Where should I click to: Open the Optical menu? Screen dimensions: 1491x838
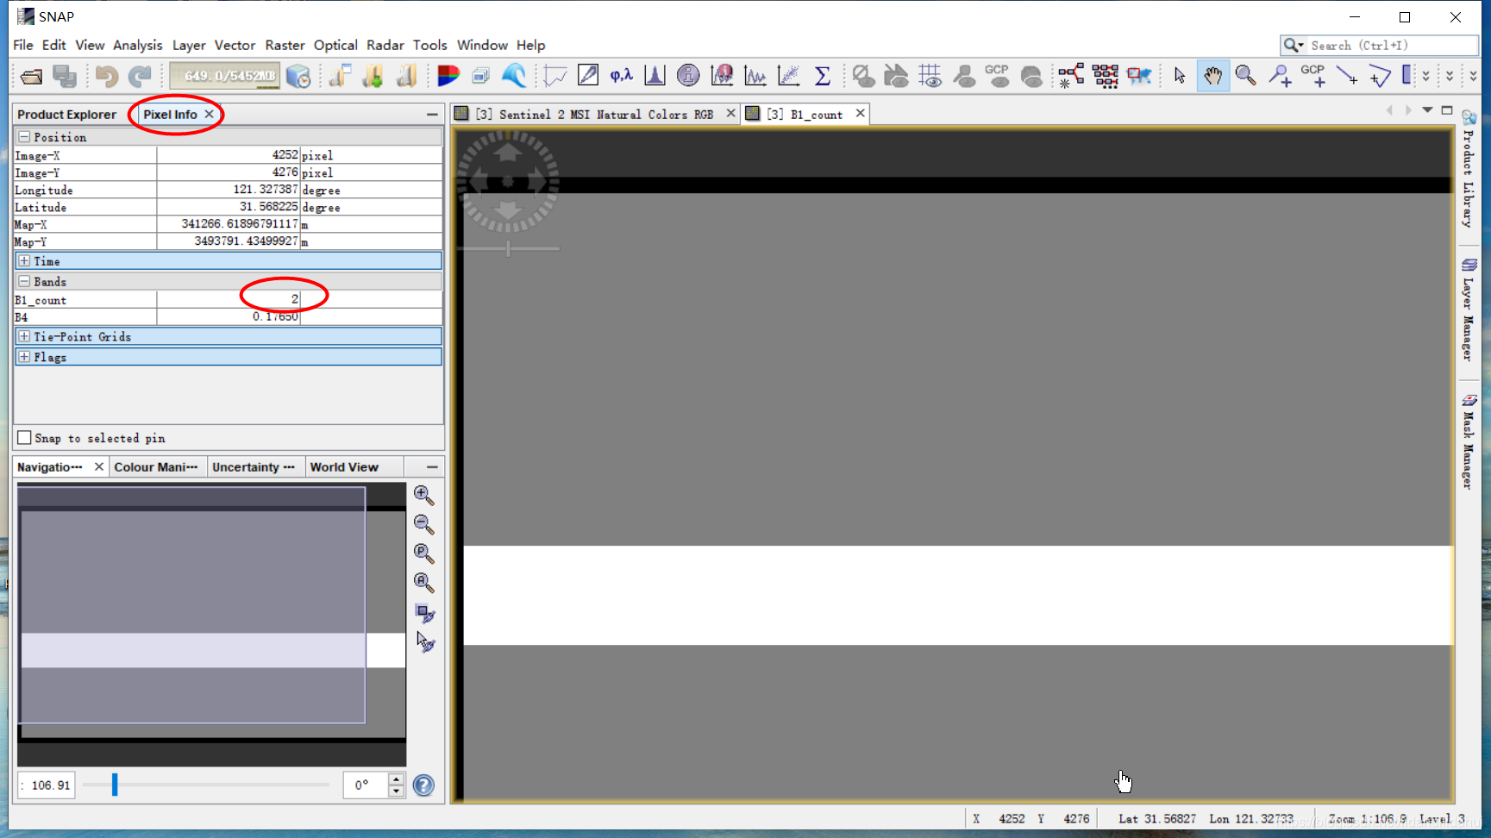(335, 45)
